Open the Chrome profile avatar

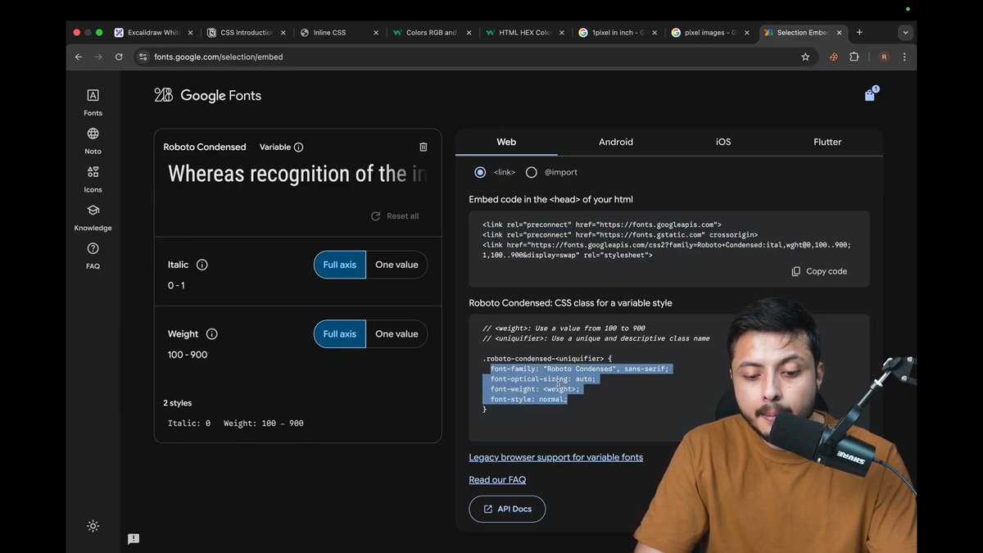884,57
